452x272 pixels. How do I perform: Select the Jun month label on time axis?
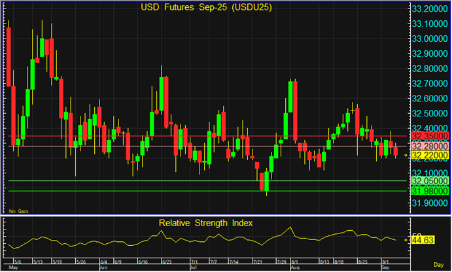pyautogui.click(x=103, y=268)
